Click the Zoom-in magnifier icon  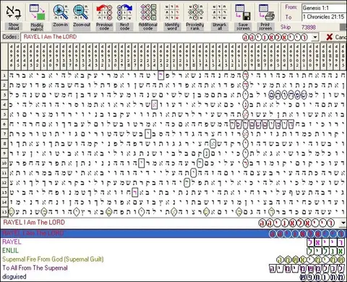point(60,12)
